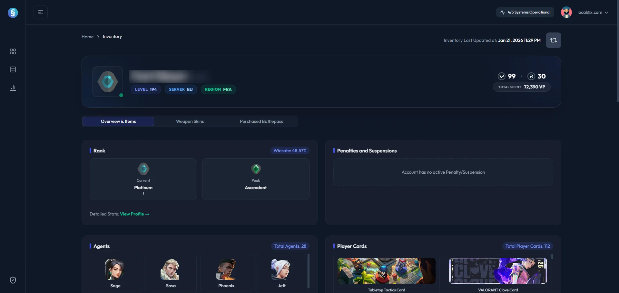The width and height of the screenshot is (619, 293).
Task: Click the 4/5 Systems Operational status indicator
Action: (x=525, y=12)
